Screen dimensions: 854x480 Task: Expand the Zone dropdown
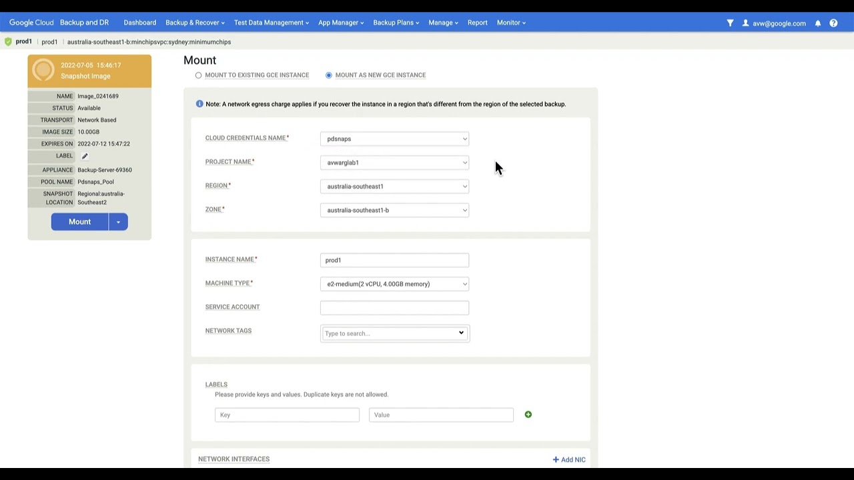click(394, 210)
